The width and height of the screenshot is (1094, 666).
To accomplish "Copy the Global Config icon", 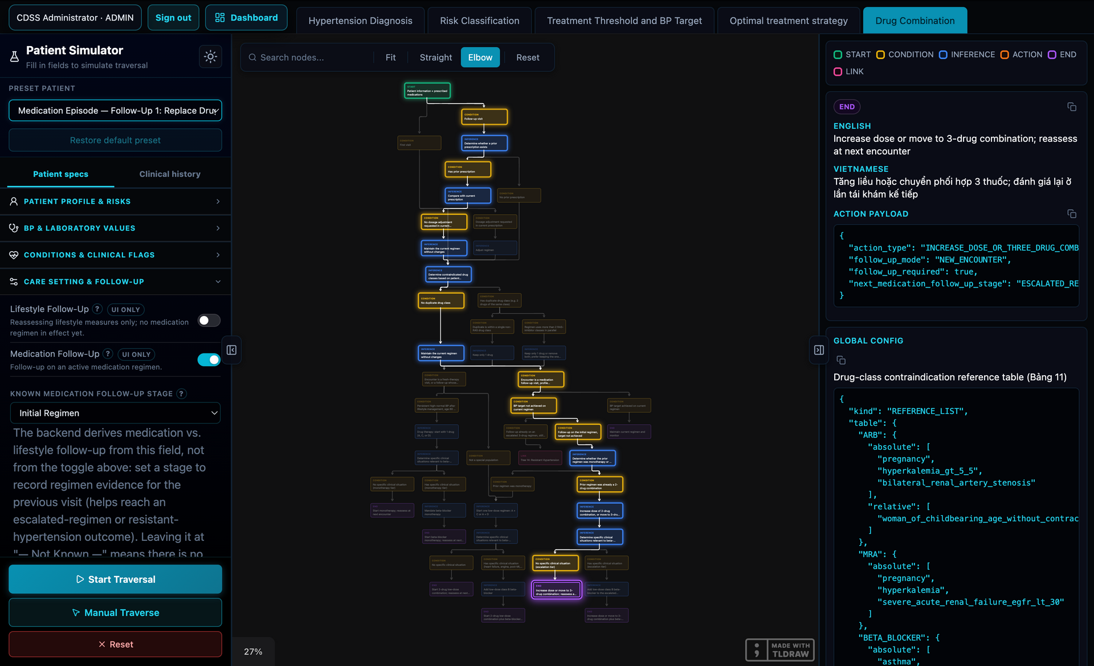I will 841,360.
